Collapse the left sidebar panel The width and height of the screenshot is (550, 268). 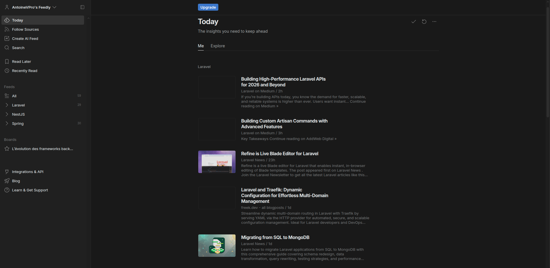[x=82, y=7]
